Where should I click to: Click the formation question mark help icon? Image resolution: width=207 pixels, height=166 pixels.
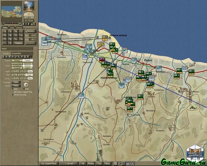pos(31,57)
